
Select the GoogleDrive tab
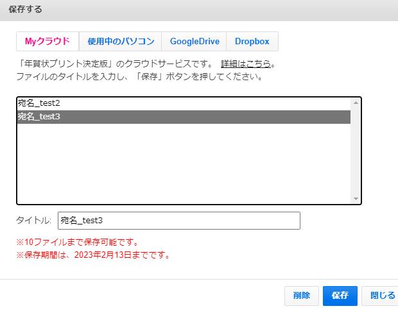point(195,42)
